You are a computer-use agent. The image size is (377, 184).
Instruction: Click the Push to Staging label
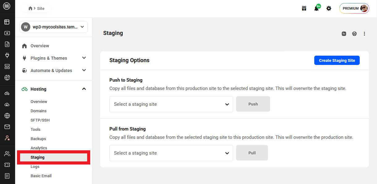pos(126,80)
